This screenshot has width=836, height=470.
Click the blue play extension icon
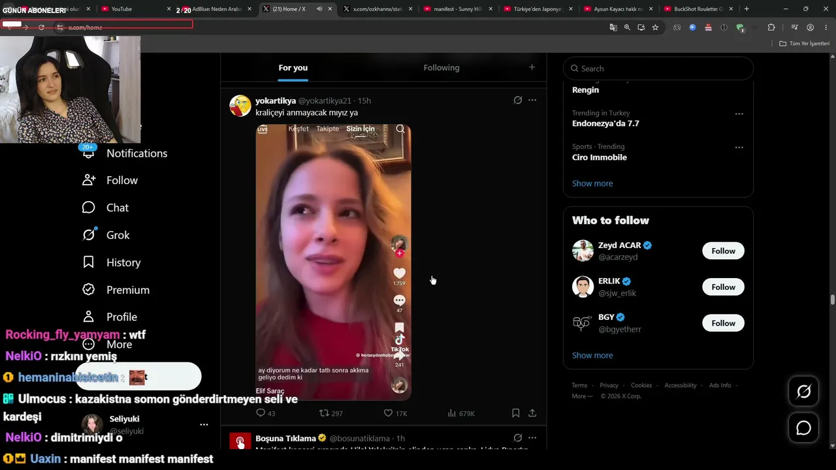[692, 27]
